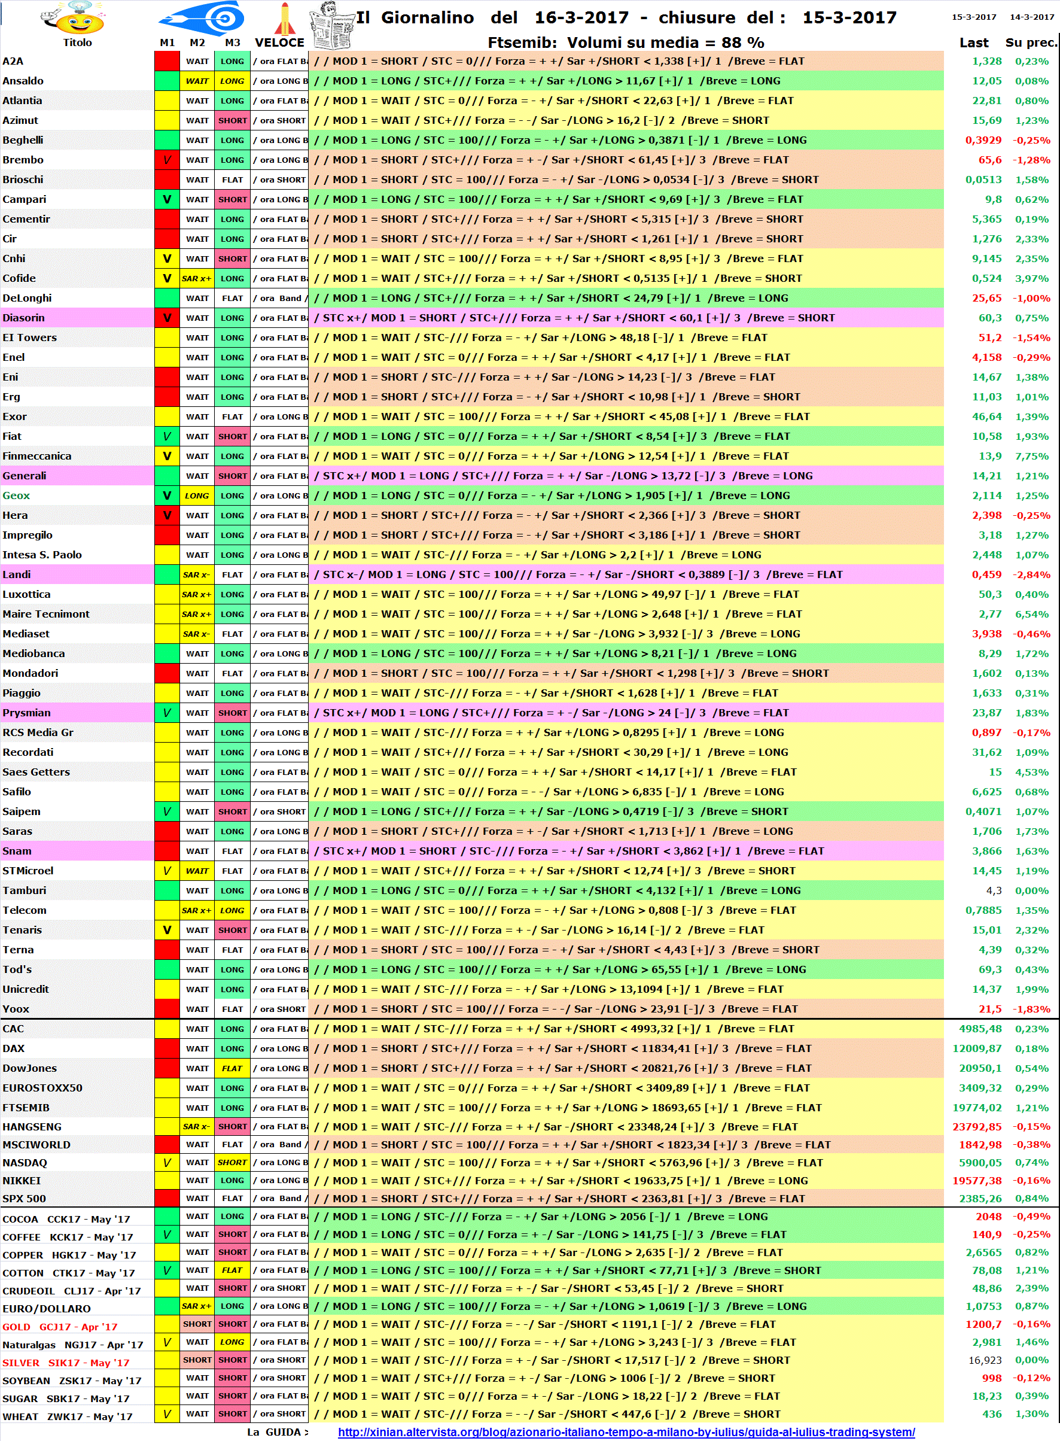Select the CRUDEOIL CLJ17 - Apr '17 row

71,1291
